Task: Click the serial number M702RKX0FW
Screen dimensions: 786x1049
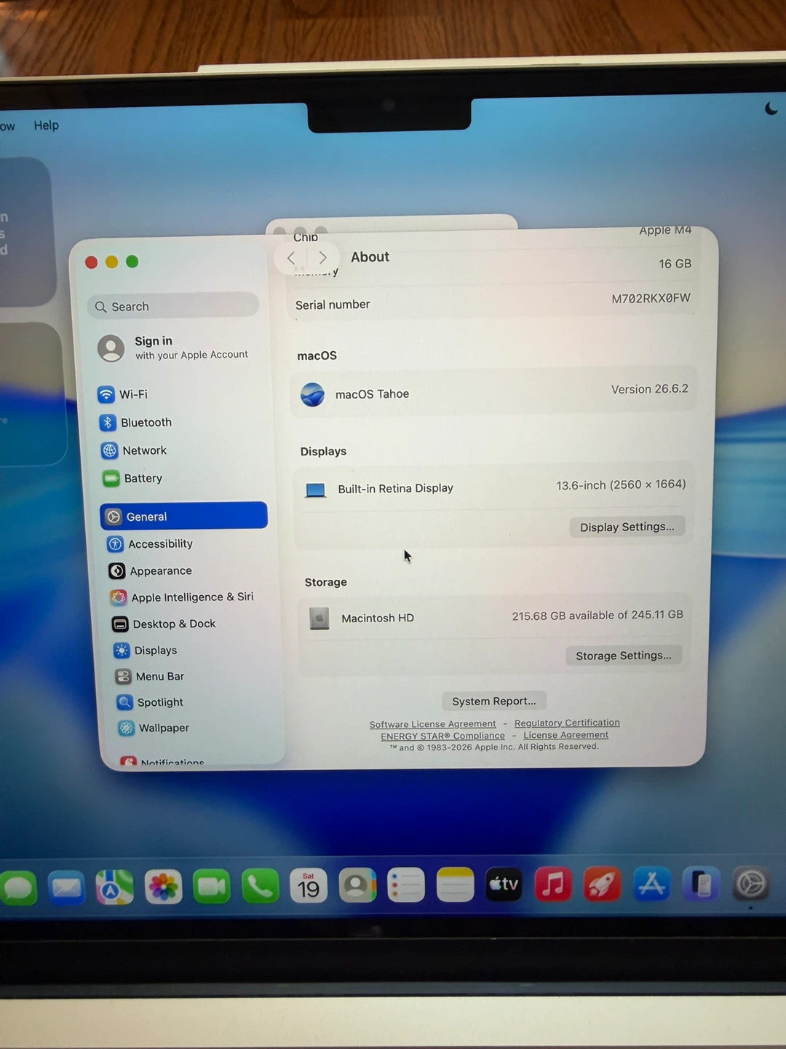Action: point(651,298)
